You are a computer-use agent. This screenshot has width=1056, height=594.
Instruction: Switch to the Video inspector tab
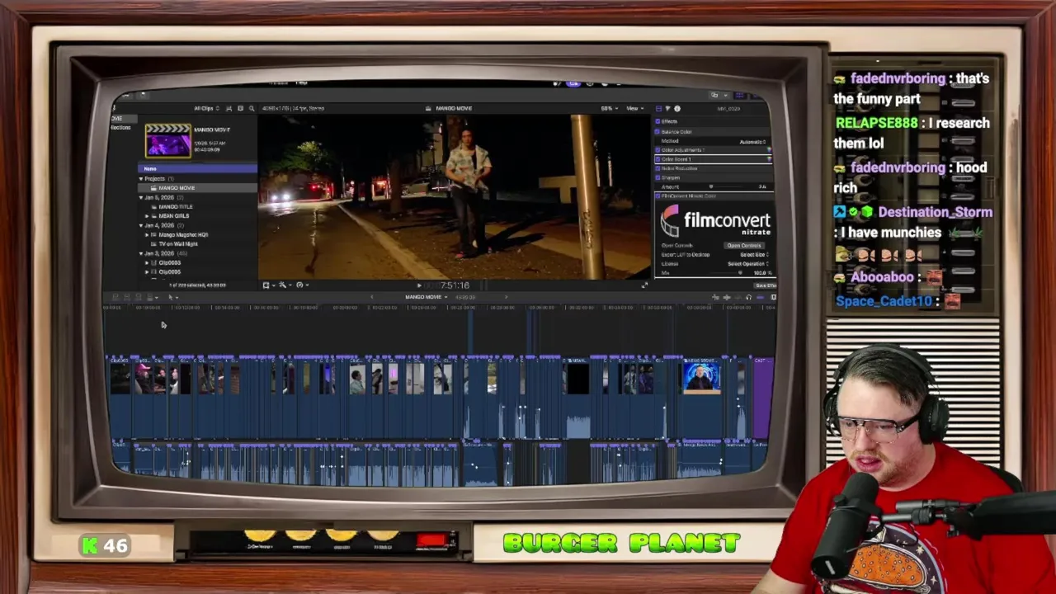[659, 109]
